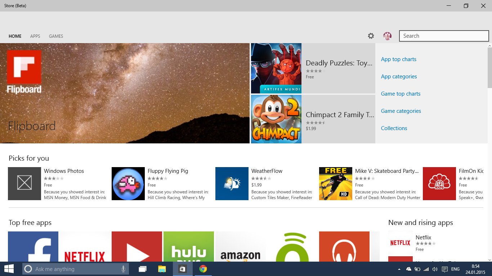Click the 'Picks for you' heading

(29, 158)
